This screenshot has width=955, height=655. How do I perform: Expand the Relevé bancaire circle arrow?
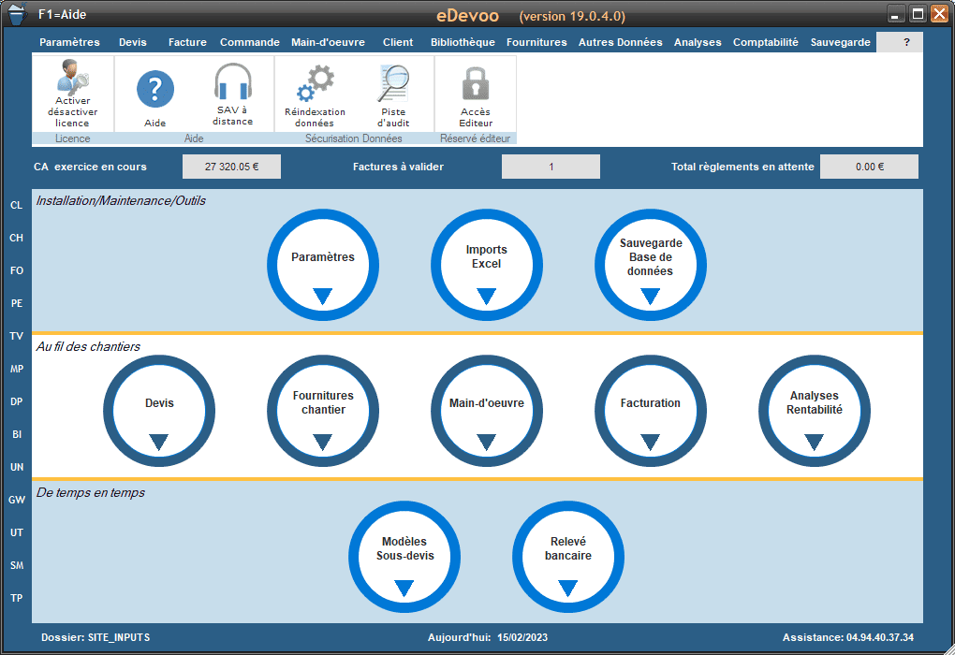(x=567, y=589)
